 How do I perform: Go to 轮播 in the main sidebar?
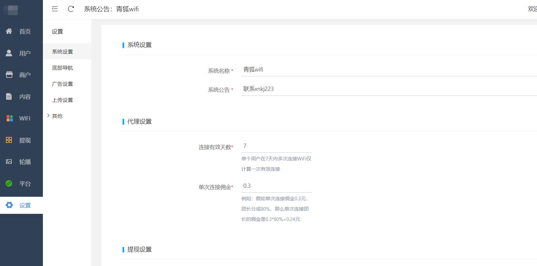(21, 162)
